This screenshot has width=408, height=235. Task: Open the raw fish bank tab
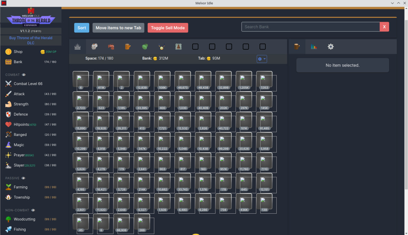pyautogui.click(x=111, y=46)
